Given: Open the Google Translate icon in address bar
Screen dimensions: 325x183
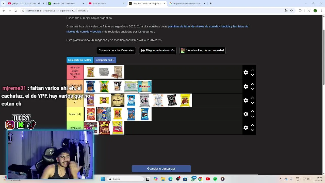Looking at the screenshot, I should pos(286,11).
